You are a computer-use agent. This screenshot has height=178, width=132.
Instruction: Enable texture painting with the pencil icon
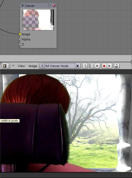click(85, 66)
